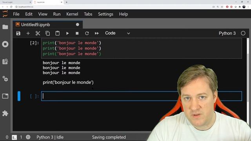The width and height of the screenshot is (251, 141).
Task: Click the [2]: execution prompt
Action: point(35,43)
